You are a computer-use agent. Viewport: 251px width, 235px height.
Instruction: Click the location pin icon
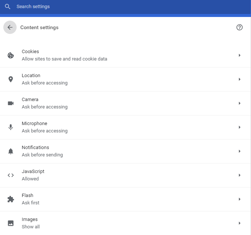pos(11,79)
